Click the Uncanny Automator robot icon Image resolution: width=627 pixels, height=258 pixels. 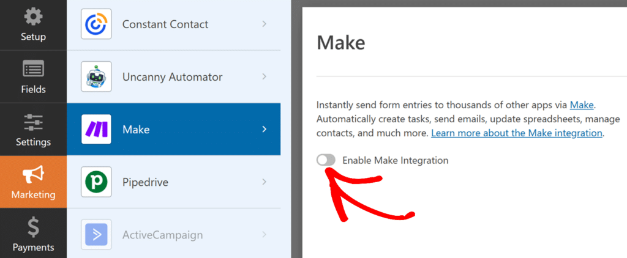(96, 76)
